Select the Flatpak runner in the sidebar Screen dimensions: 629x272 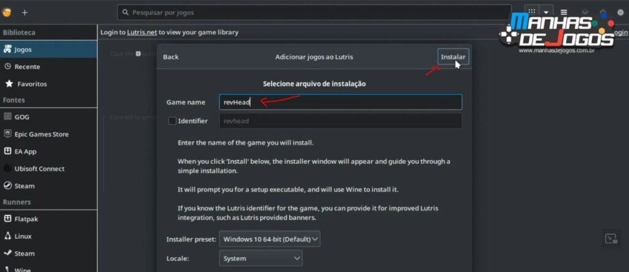(48, 219)
